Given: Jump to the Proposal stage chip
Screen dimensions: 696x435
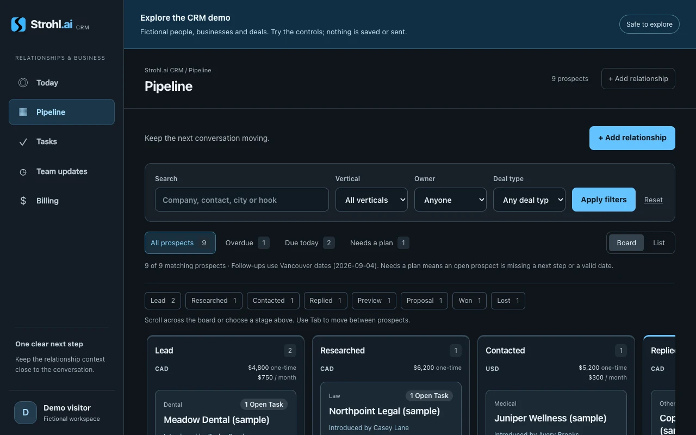Looking at the screenshot, I should (424, 301).
